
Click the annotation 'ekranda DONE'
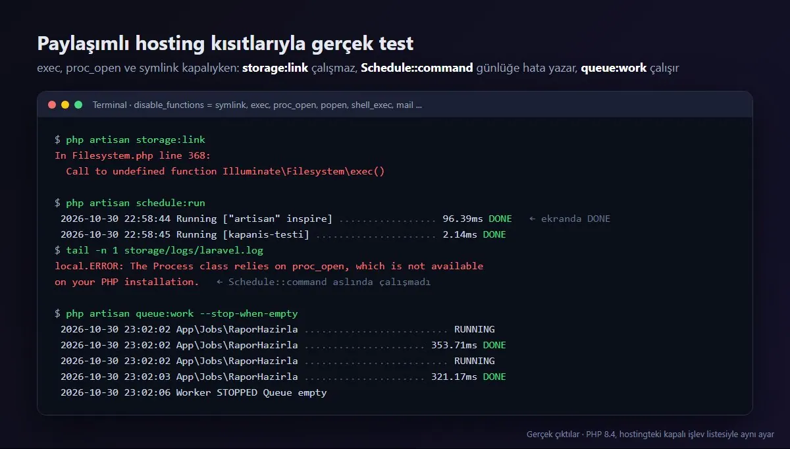tap(570, 219)
